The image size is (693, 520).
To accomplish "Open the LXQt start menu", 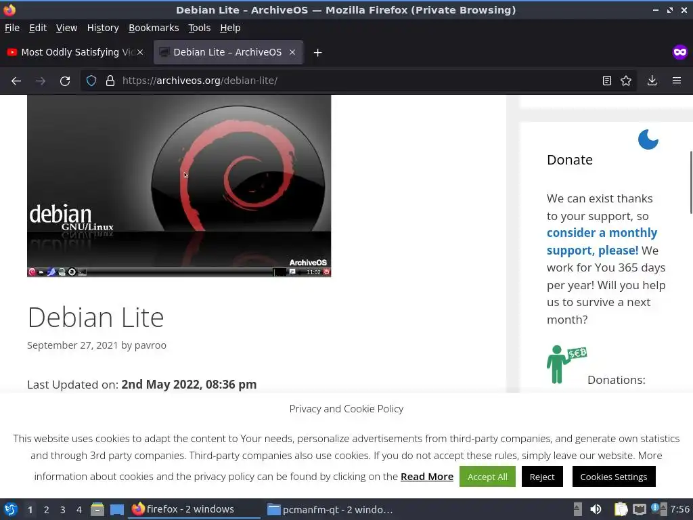I will (11, 509).
